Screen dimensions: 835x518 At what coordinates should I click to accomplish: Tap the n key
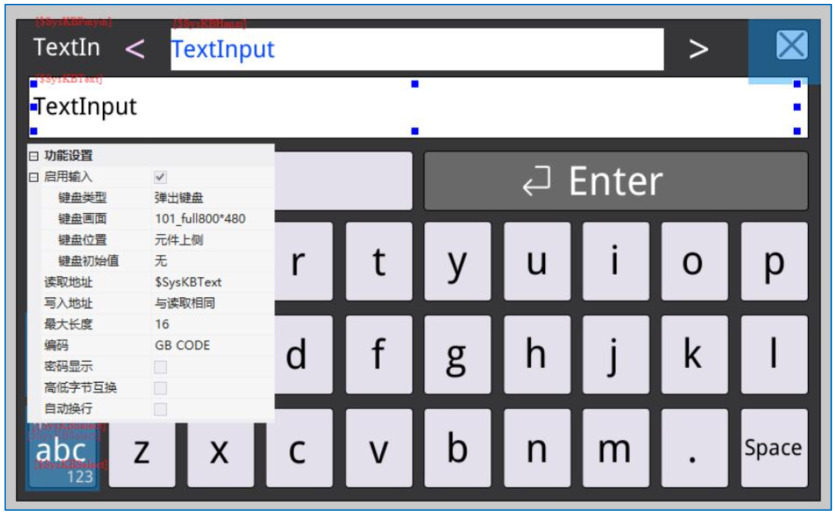tap(537, 448)
